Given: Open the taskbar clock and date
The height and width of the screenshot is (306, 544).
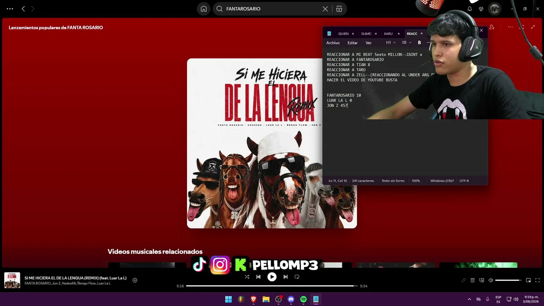Looking at the screenshot, I should 531,299.
